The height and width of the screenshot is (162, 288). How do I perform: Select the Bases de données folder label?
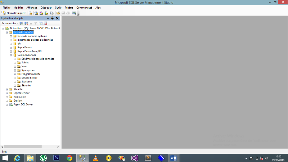tap(23, 32)
